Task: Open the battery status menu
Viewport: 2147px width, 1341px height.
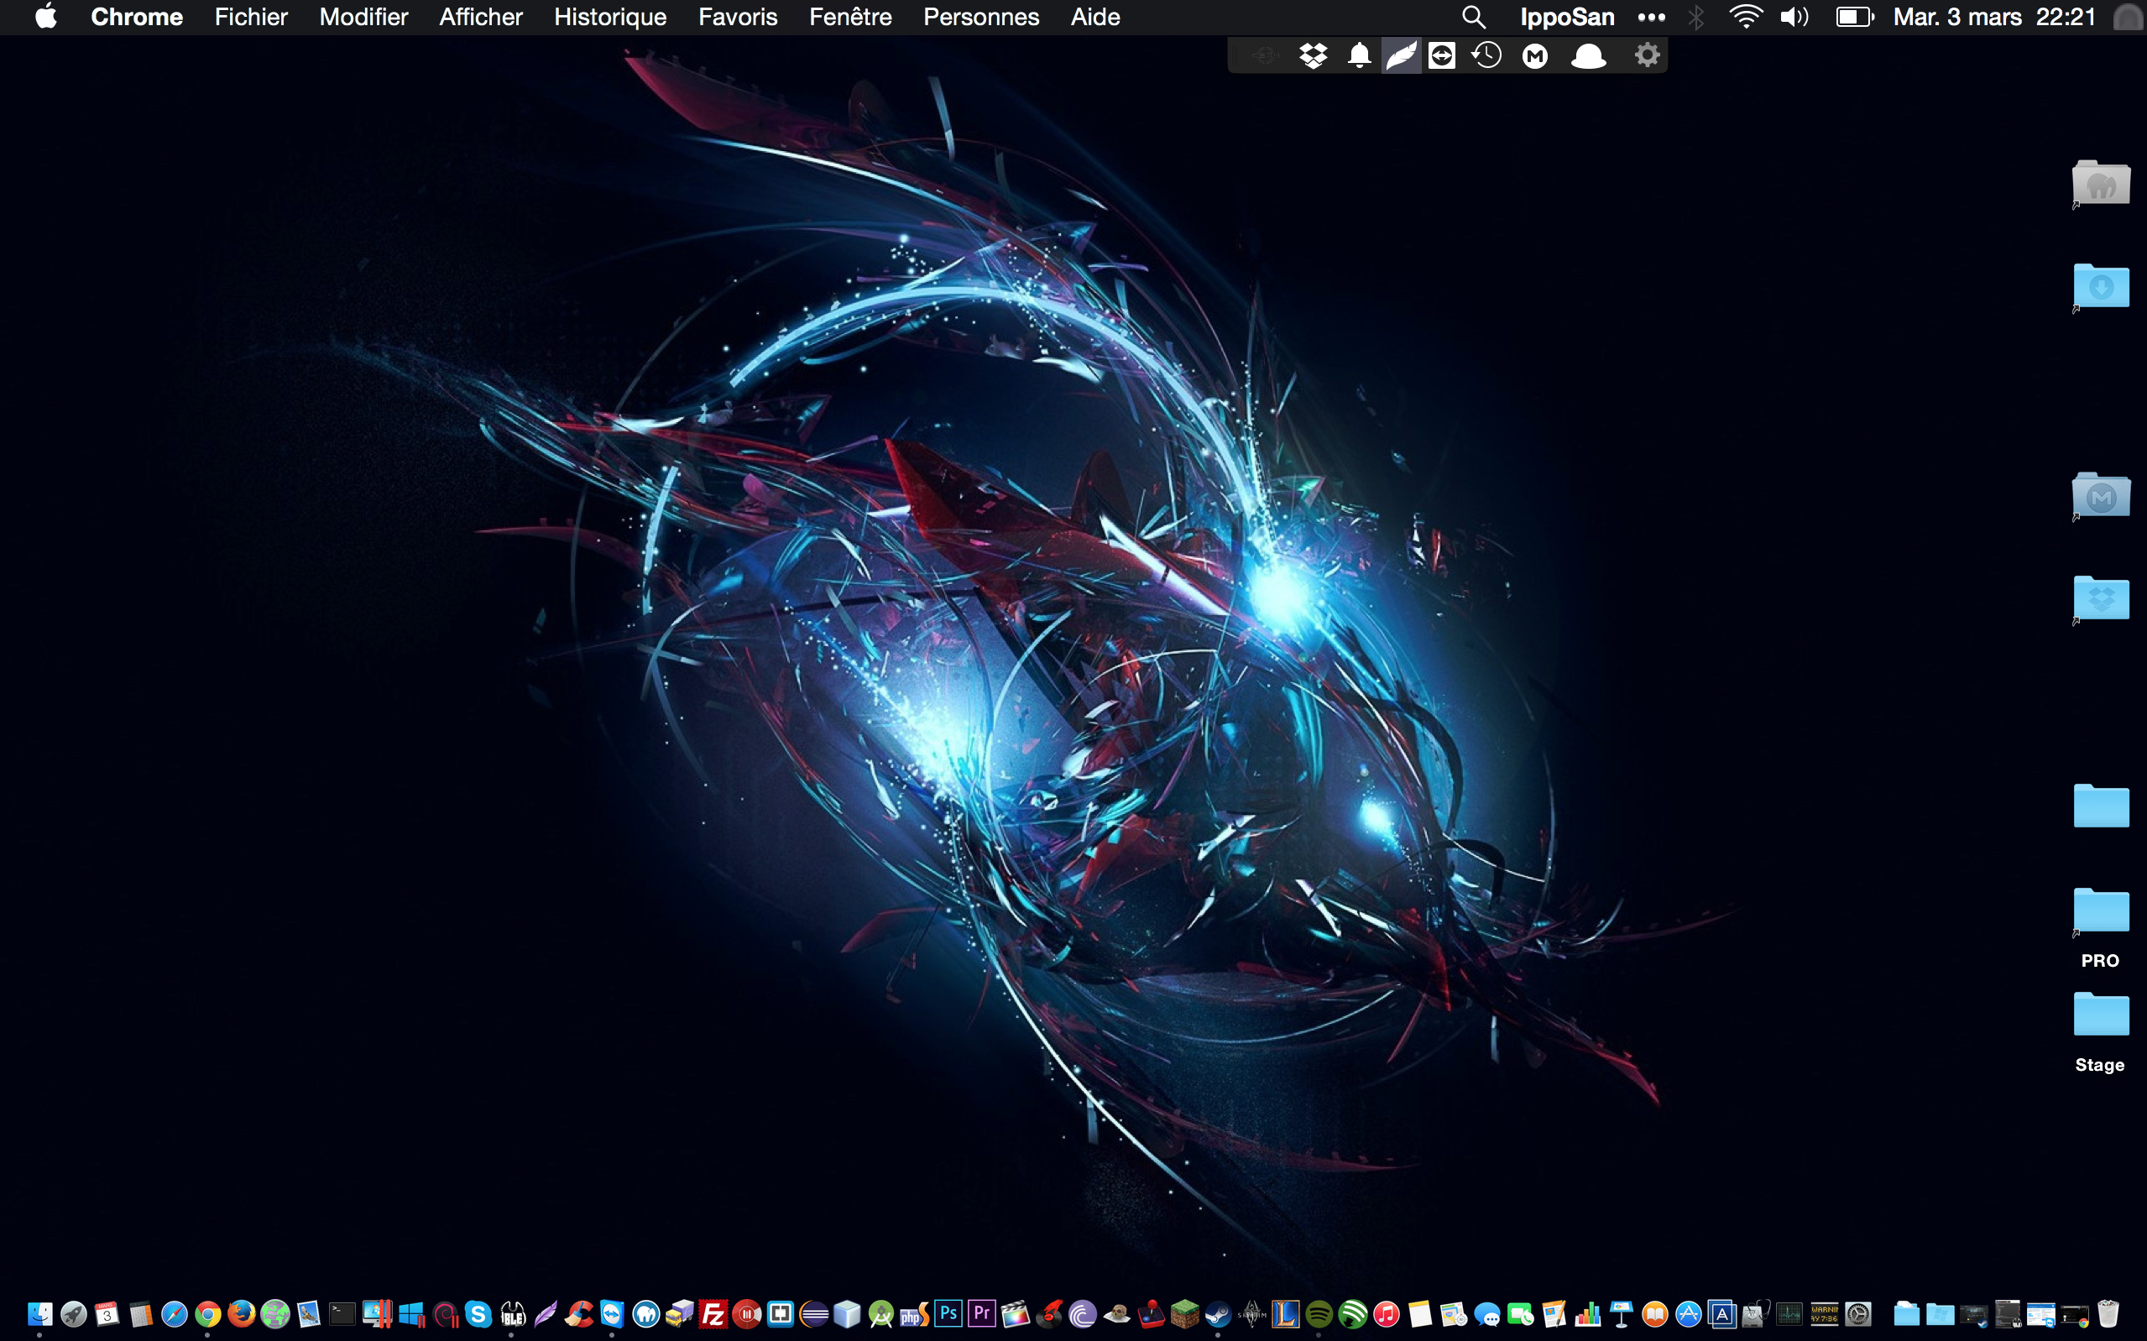Action: tap(1854, 17)
